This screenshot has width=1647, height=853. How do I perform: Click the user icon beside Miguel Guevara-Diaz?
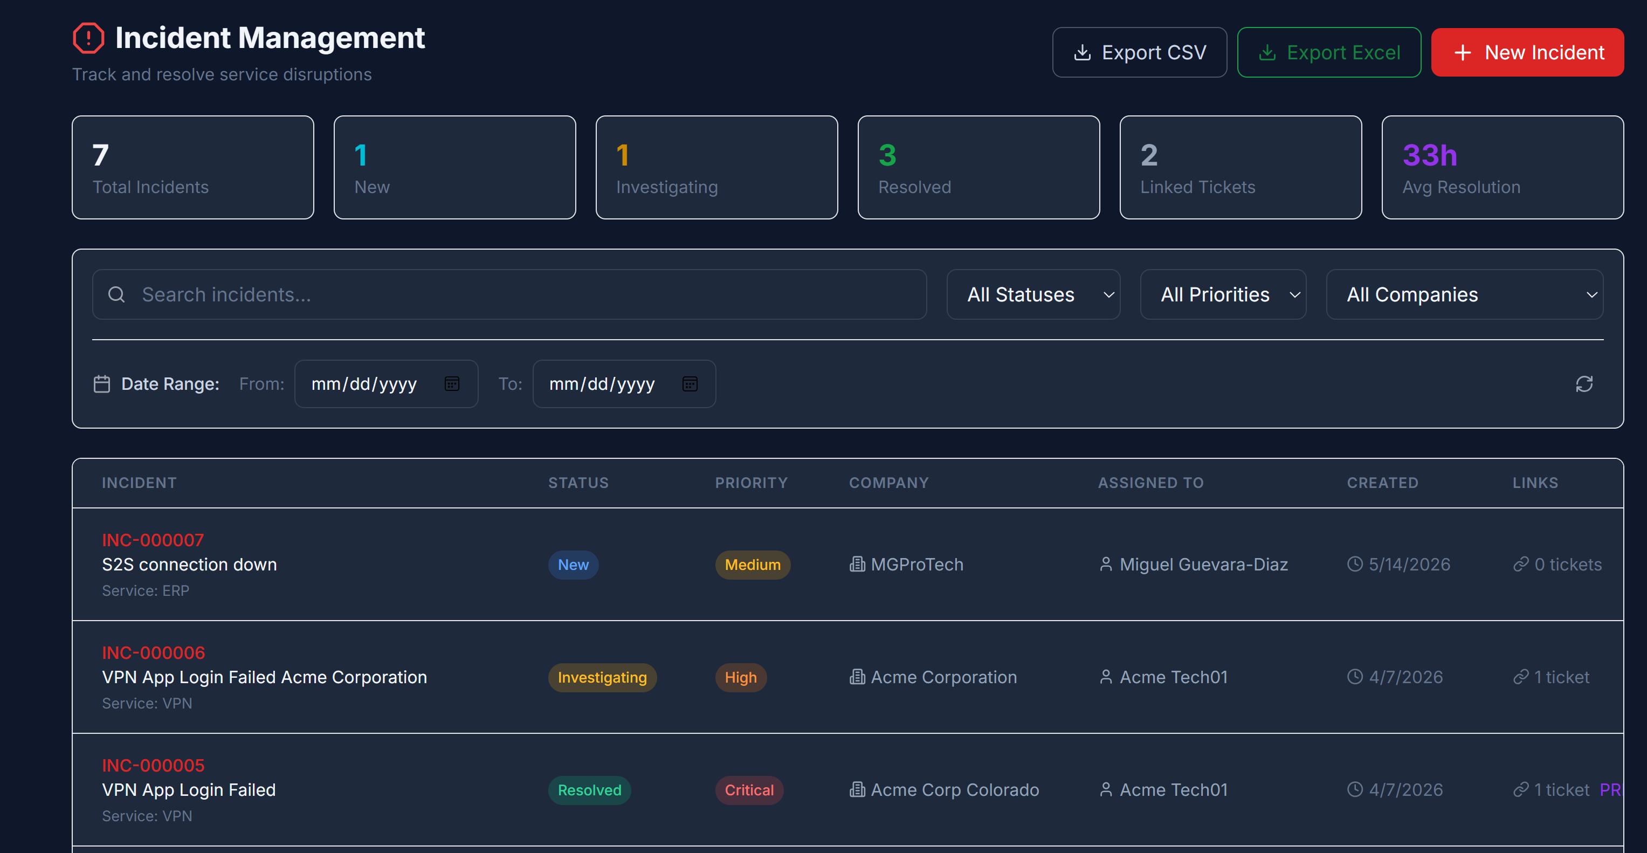pyautogui.click(x=1106, y=564)
